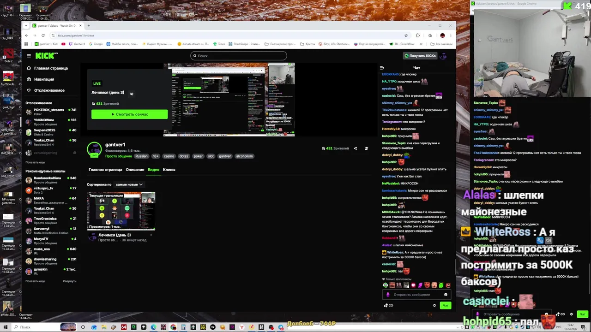The height and width of the screenshot is (332, 591).
Task: Focus the Поиск search field on Kick
Action: click(238, 56)
